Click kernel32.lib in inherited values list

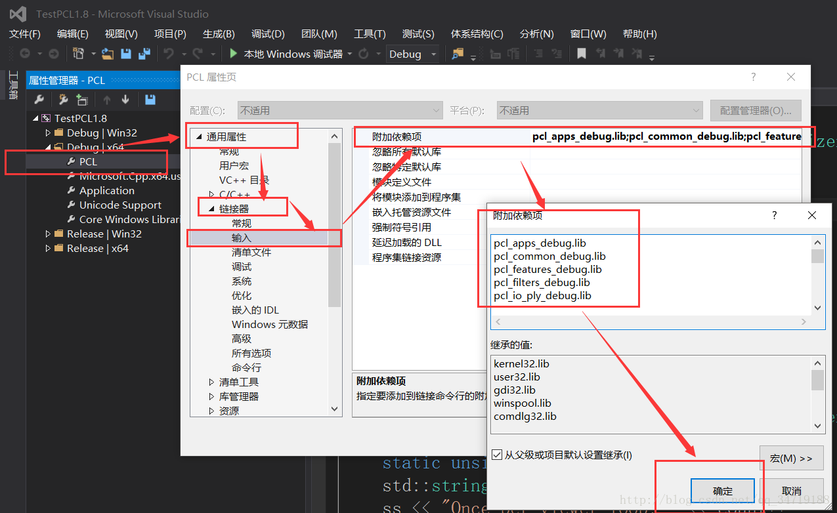tap(521, 363)
